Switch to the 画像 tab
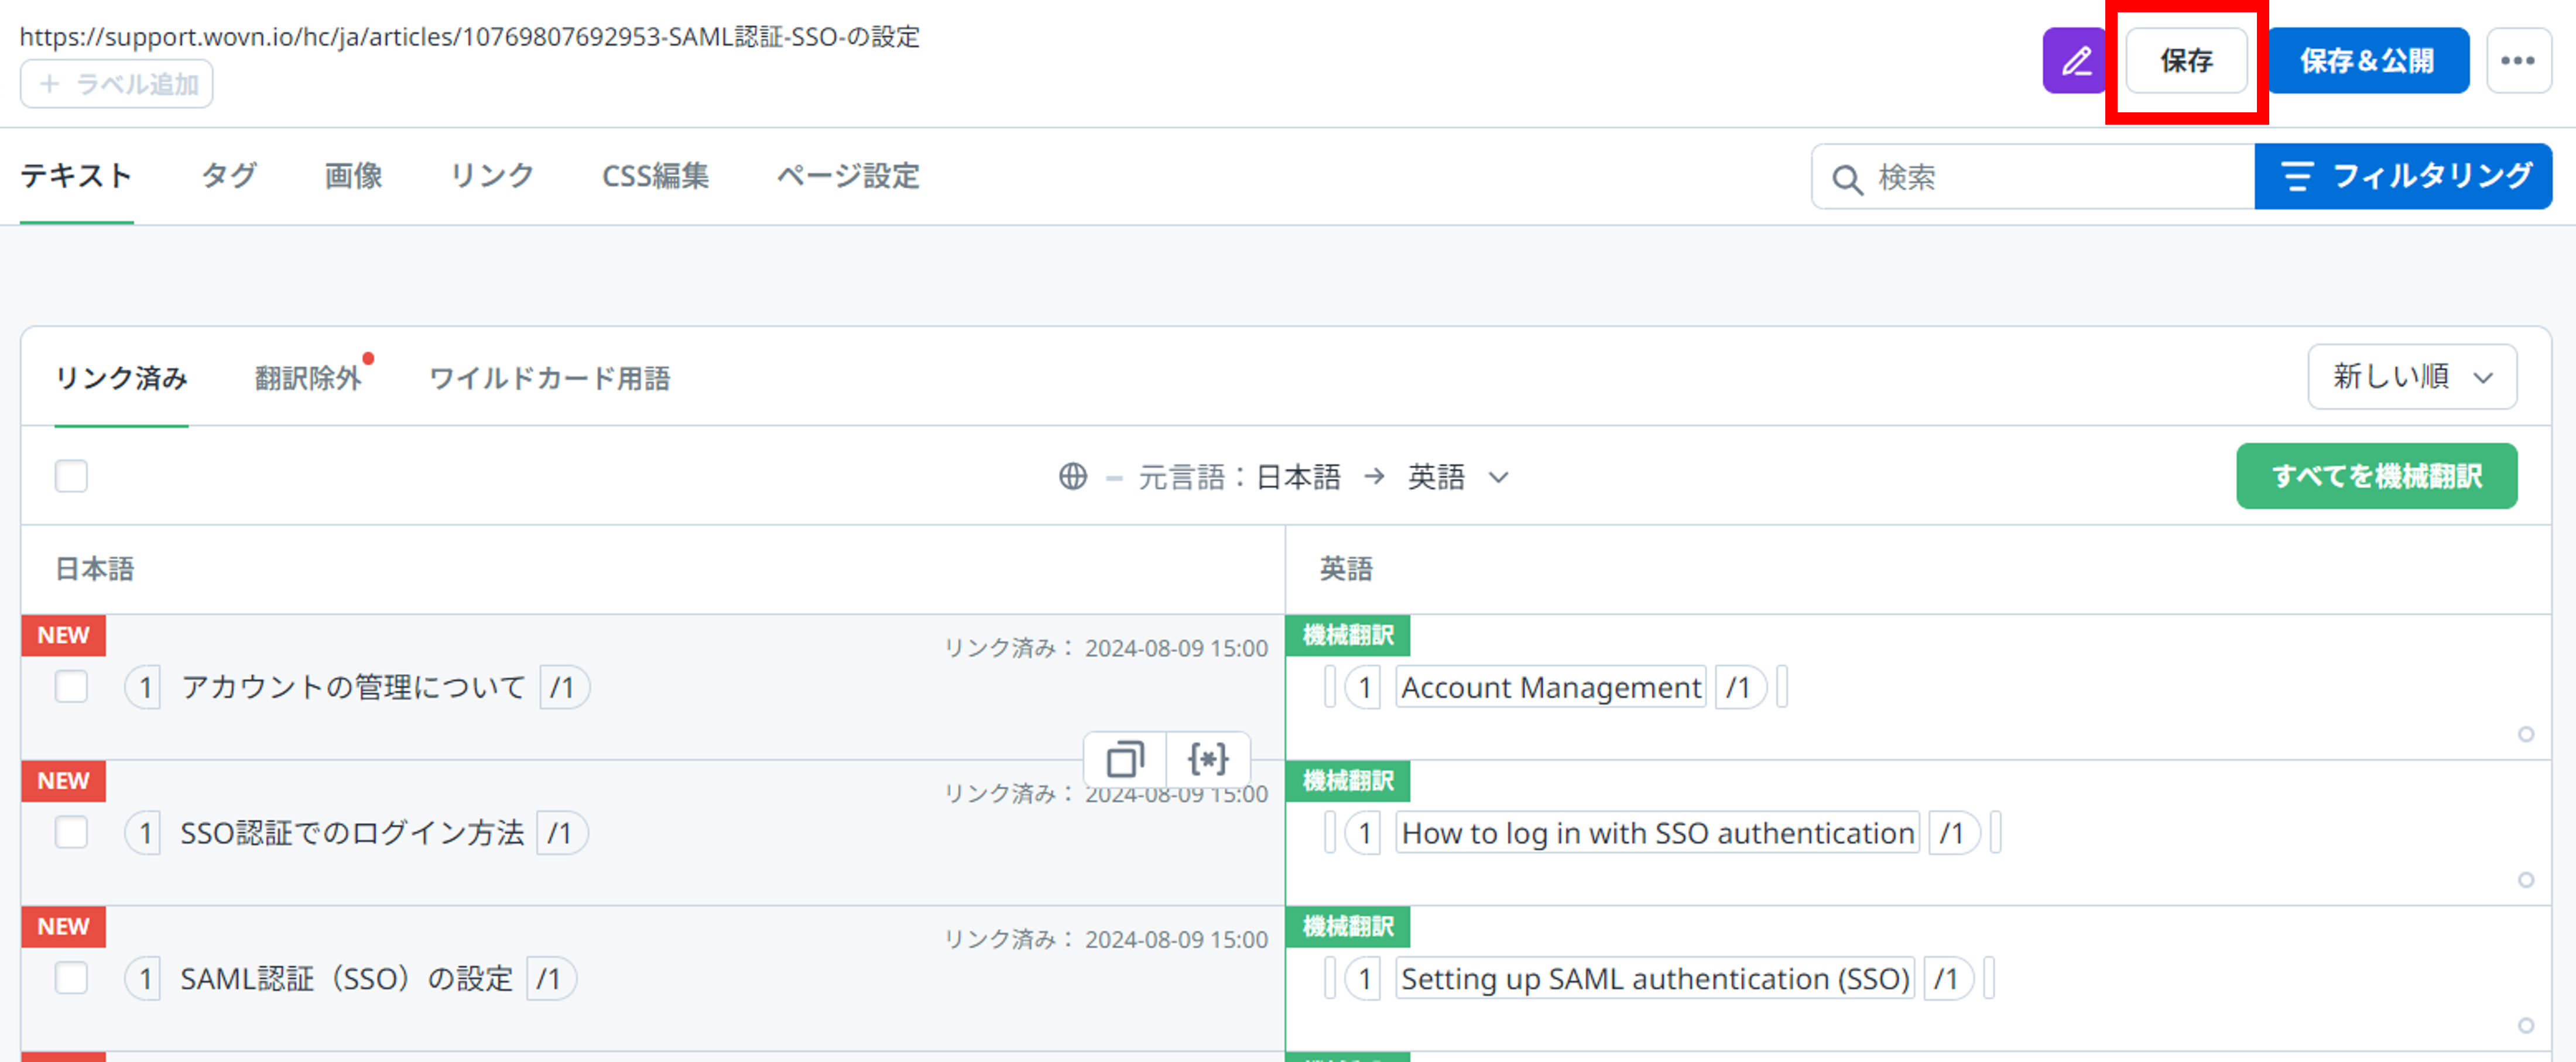This screenshot has width=2576, height=1062. [353, 176]
